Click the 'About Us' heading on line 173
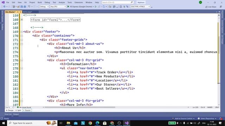The height and width of the screenshot is (126, 225). tap(69, 48)
